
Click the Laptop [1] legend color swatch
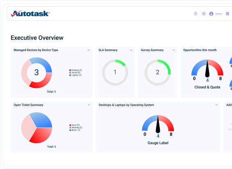(70, 75)
